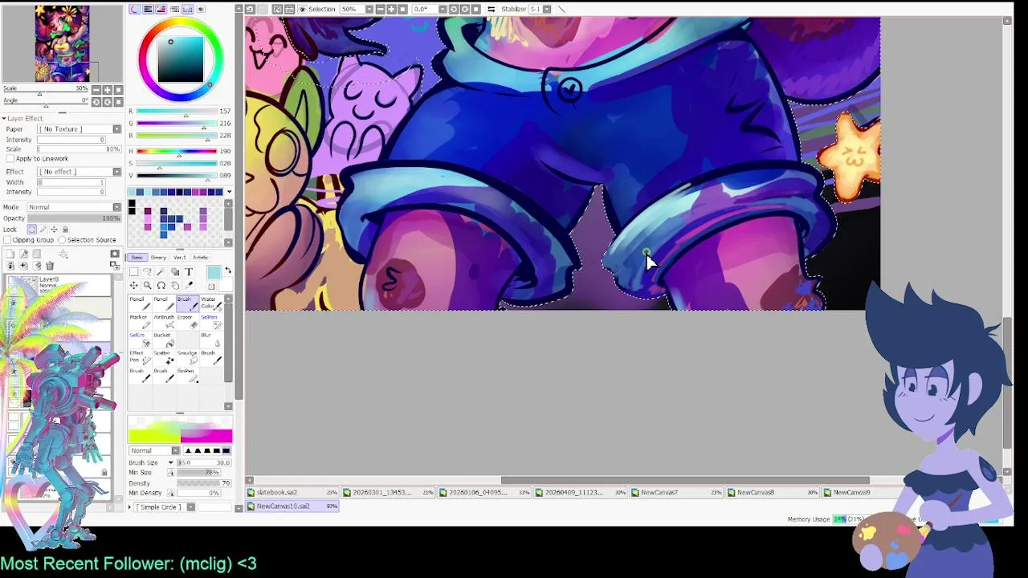Choose the lasso selection tool

tap(148, 271)
